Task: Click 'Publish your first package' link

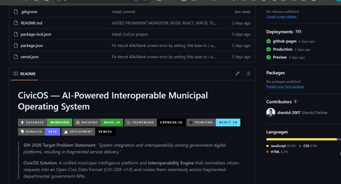Action: coord(285,87)
